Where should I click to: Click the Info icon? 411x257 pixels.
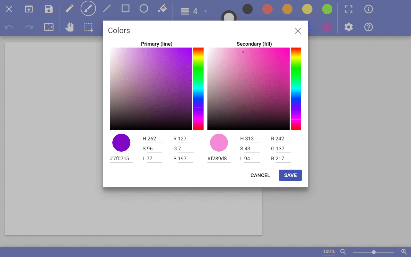pos(368,9)
